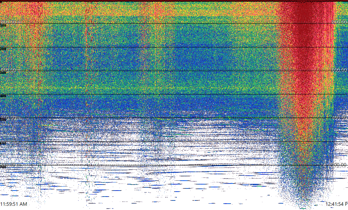This screenshot has width=348, height=210.
Task: Click the left 800.00 m range label
Action: [x=11, y=22]
